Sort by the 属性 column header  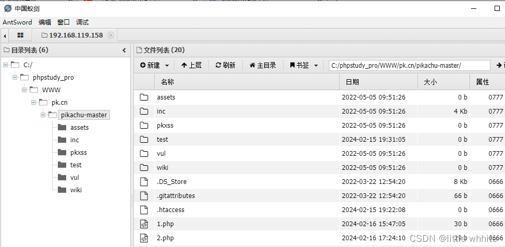point(487,82)
